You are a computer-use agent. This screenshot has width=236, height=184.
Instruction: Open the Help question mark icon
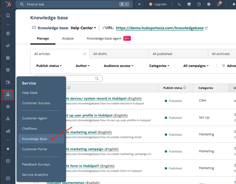click(199, 4)
